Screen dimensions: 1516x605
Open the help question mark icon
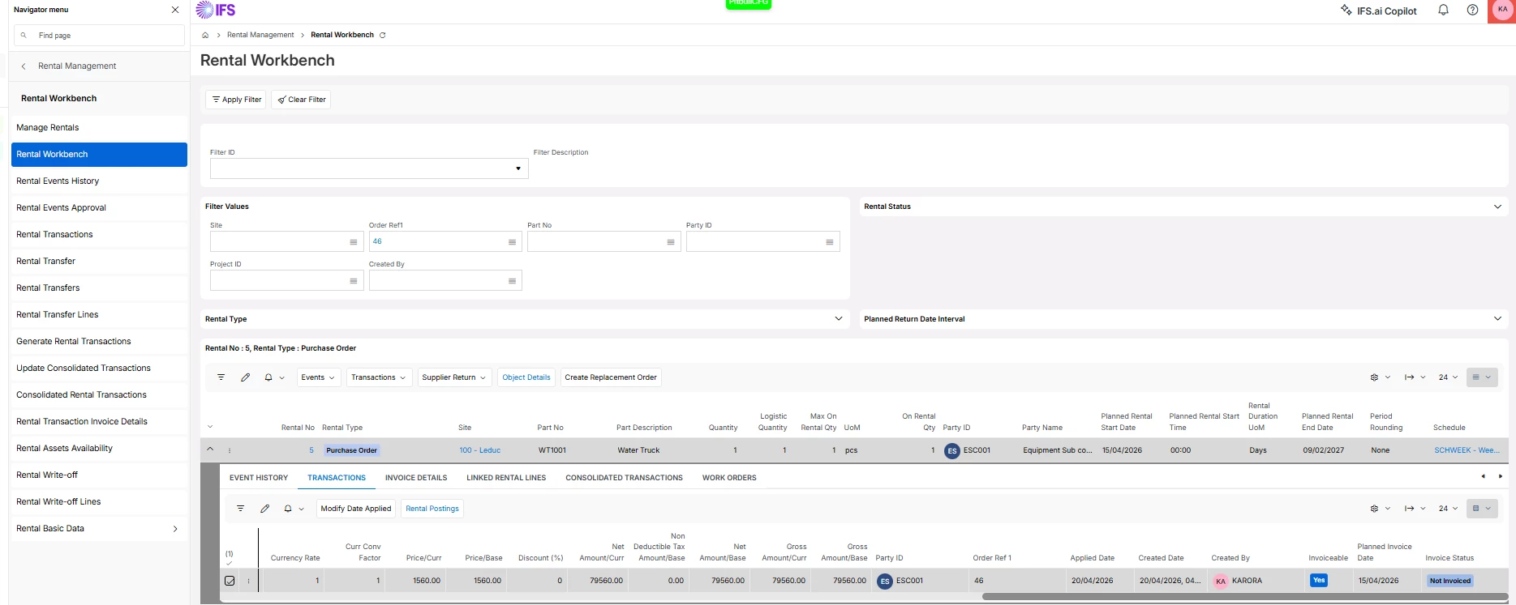[x=1472, y=11]
